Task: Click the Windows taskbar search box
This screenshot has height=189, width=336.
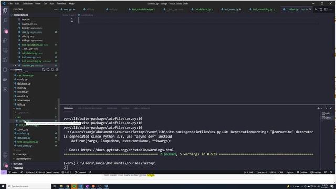Action: point(29,186)
